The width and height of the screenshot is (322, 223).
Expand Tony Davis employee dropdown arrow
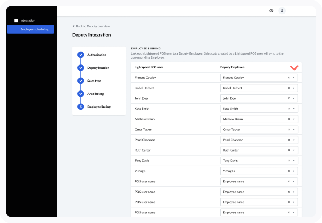tap(294, 161)
